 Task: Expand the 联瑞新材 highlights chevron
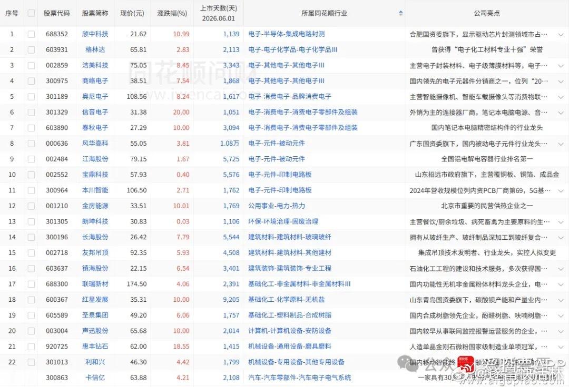pos(561,284)
